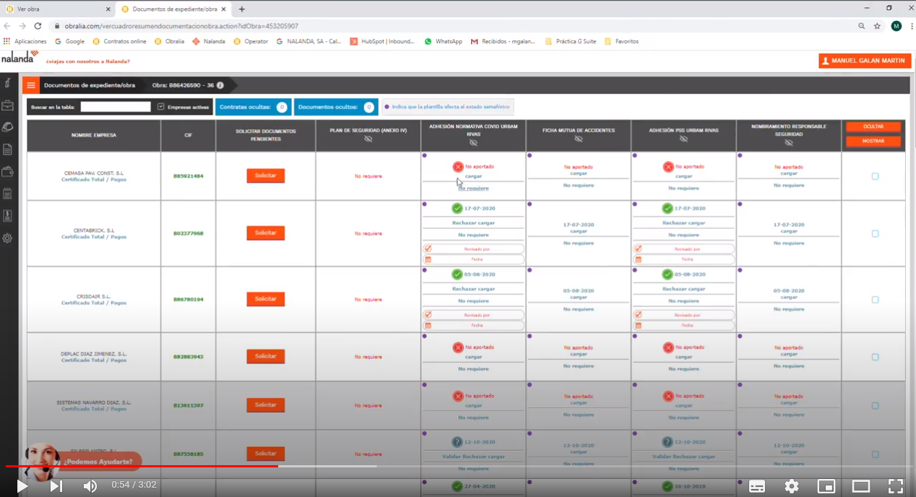The height and width of the screenshot is (497, 916).
Task: Hide the Plan de Seguridad column eye icon
Action: click(x=368, y=139)
